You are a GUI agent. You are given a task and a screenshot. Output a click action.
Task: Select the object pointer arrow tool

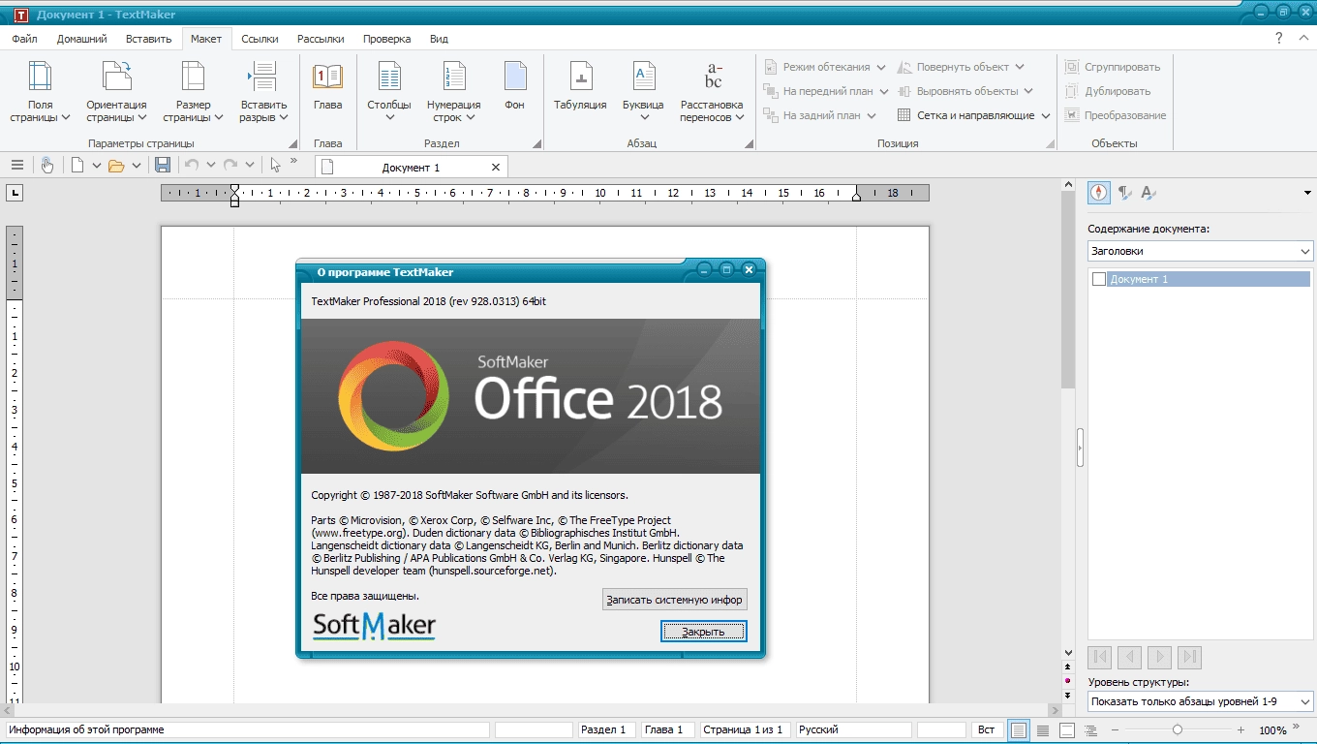[276, 166]
